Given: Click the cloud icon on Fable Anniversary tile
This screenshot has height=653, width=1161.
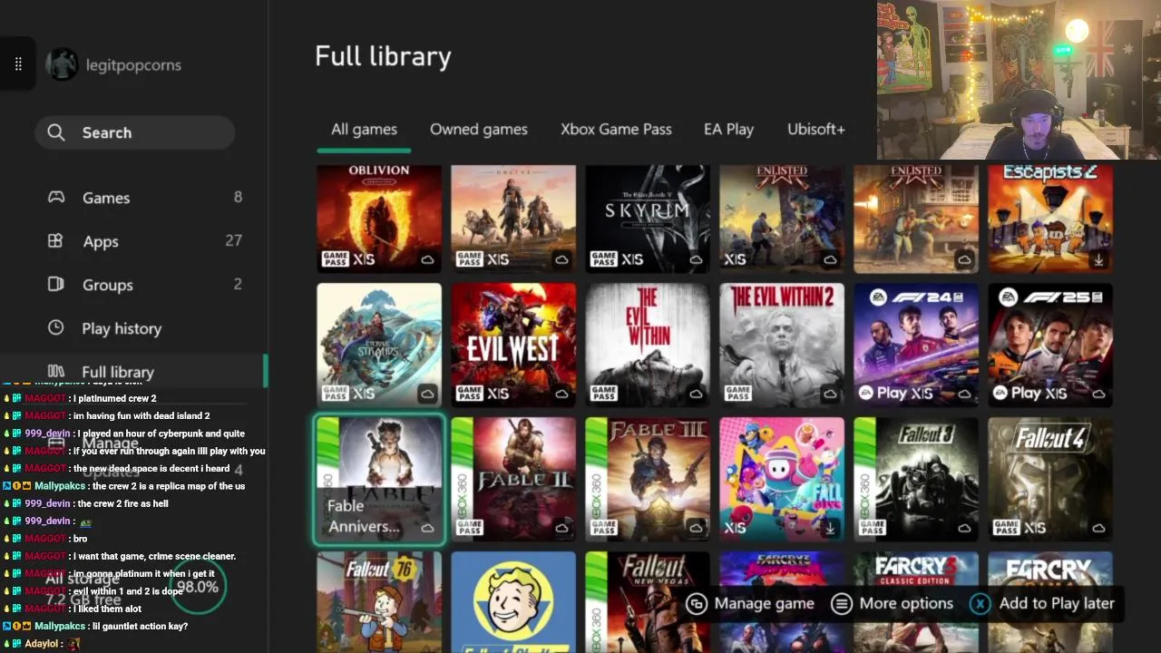Looking at the screenshot, I should tap(427, 528).
